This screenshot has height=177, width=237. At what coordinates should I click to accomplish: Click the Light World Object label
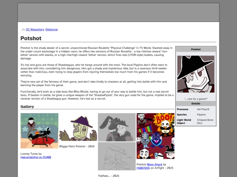[x=184, y=121]
